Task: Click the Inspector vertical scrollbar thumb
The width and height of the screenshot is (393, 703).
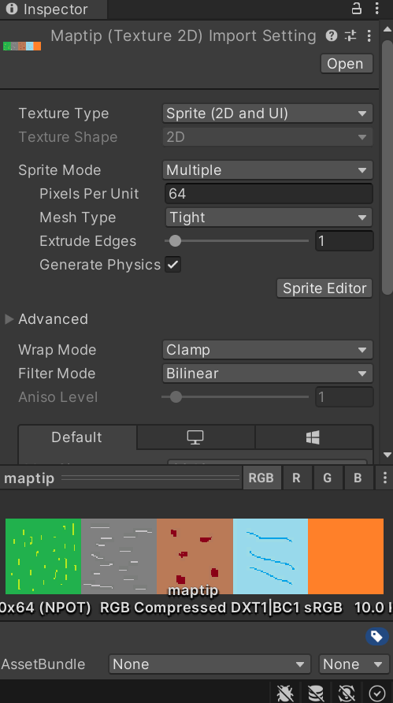Action: click(x=387, y=167)
